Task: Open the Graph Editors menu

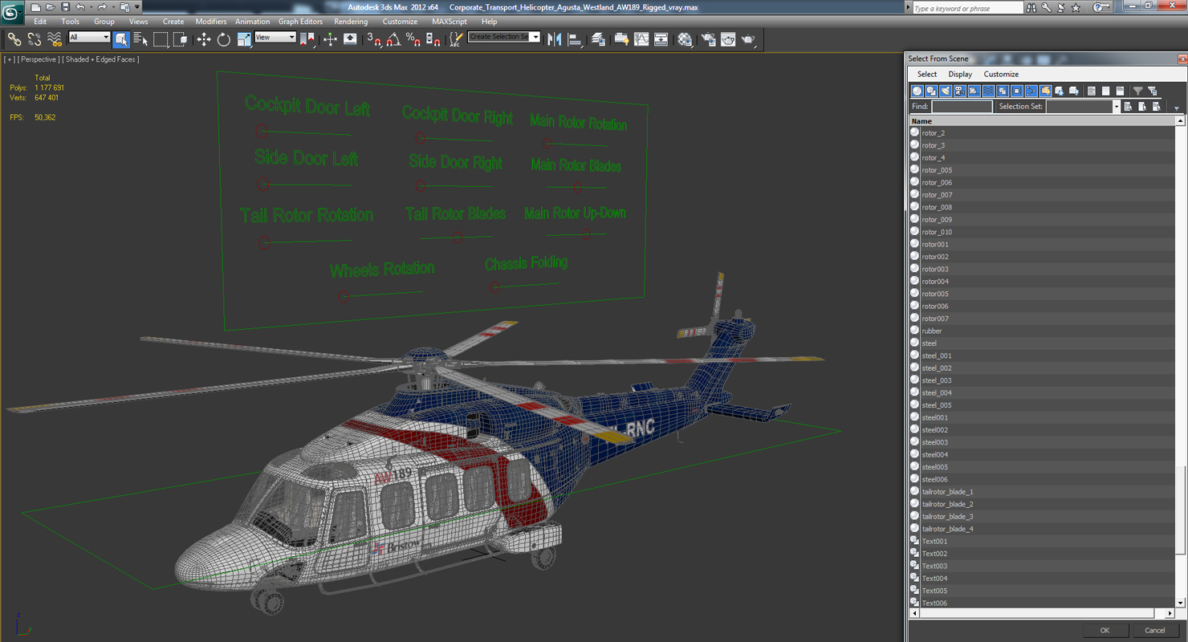Action: 301,22
